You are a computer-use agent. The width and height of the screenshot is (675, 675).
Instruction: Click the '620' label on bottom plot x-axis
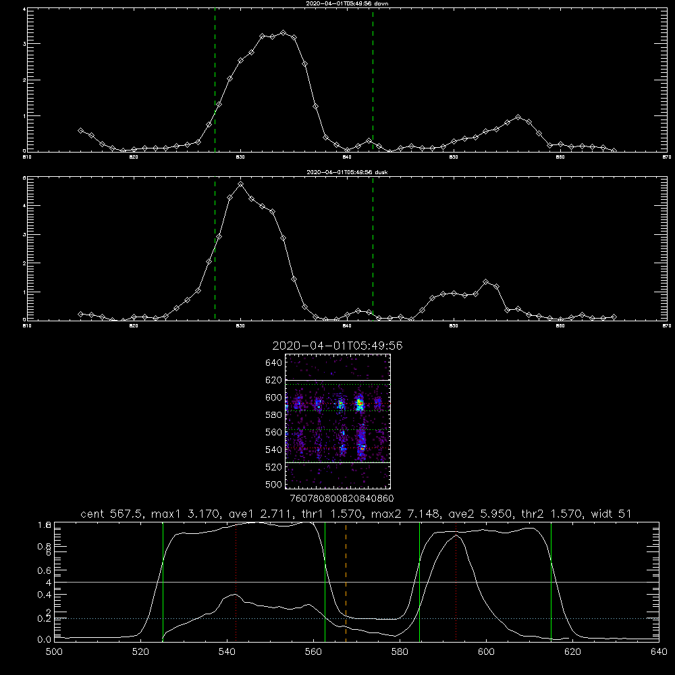click(x=572, y=652)
